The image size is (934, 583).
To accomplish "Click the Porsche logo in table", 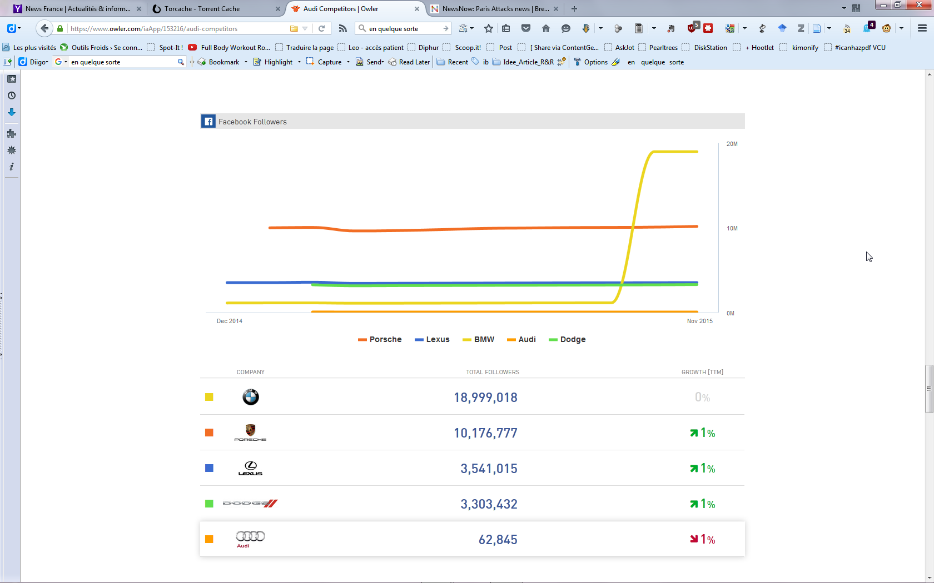I will tap(250, 433).
